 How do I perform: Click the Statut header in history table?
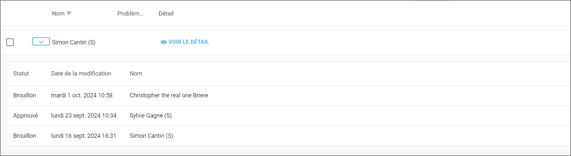point(21,74)
